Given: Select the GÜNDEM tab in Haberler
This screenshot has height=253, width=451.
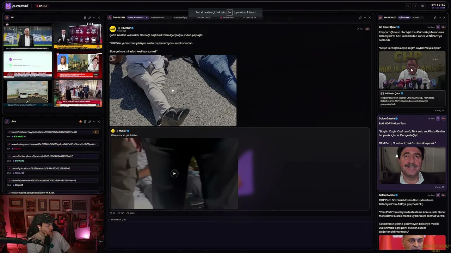Looking at the screenshot, I should (404, 18).
